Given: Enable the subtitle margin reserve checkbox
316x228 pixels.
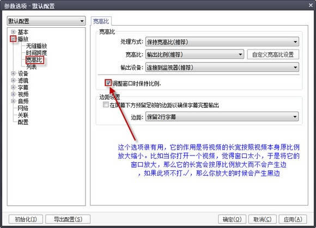Looking at the screenshot, I should click(106, 104).
